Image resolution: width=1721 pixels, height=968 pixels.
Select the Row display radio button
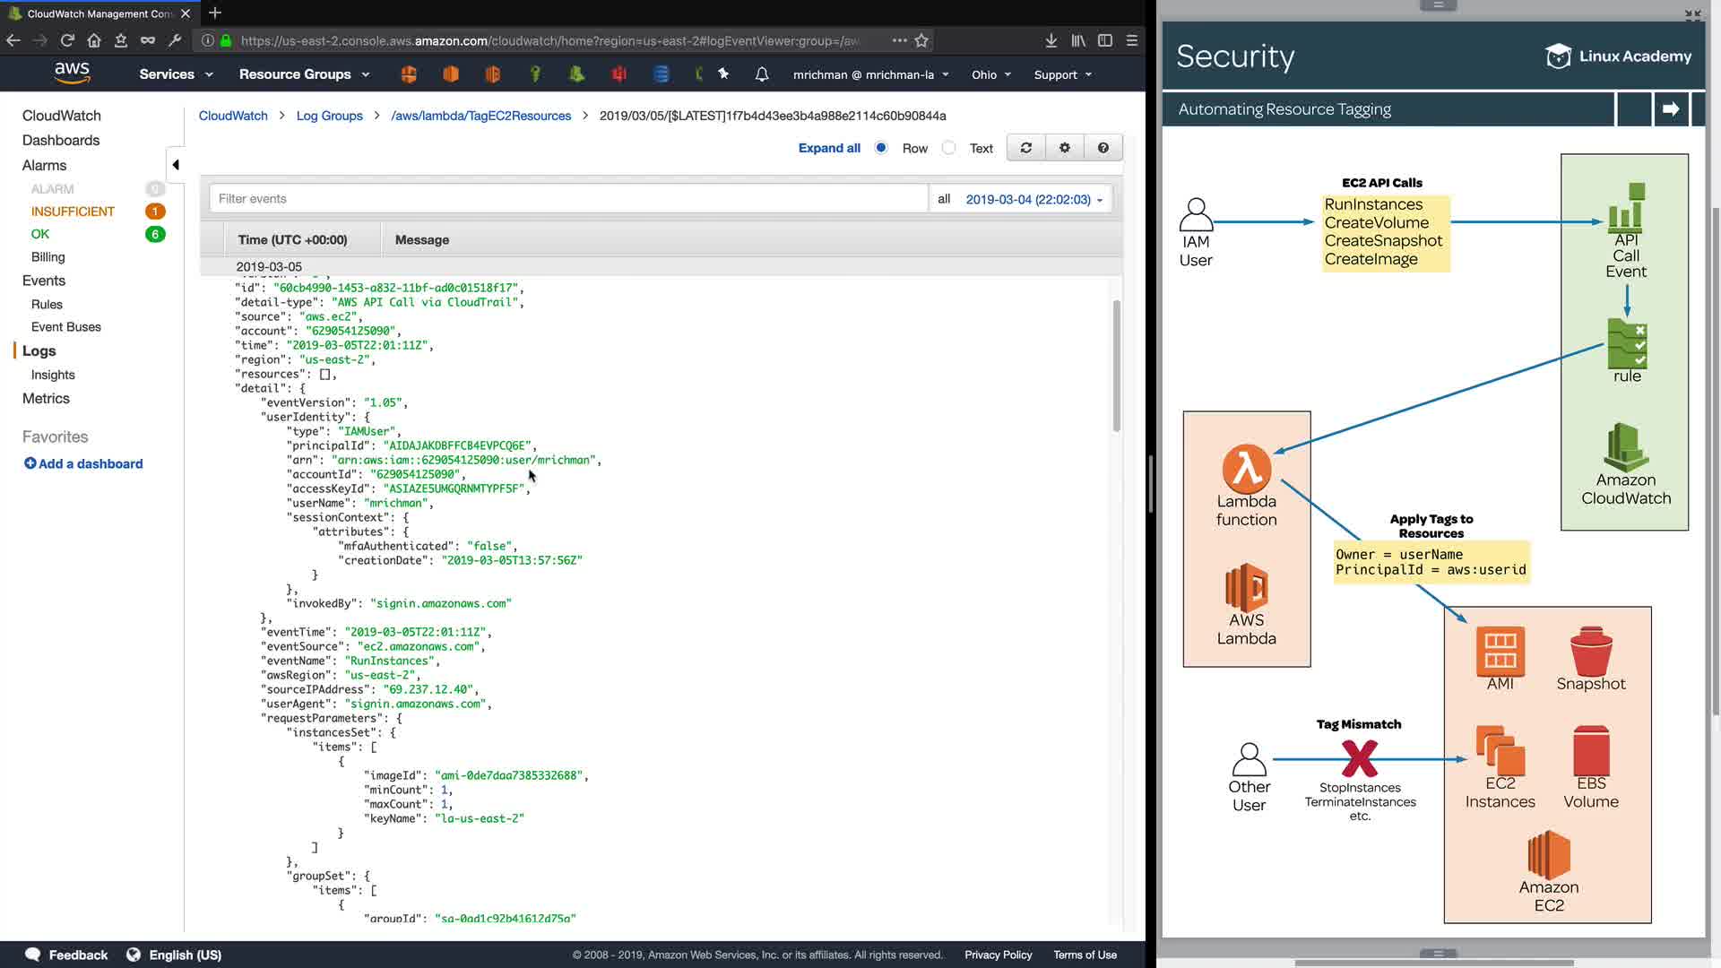(x=881, y=148)
